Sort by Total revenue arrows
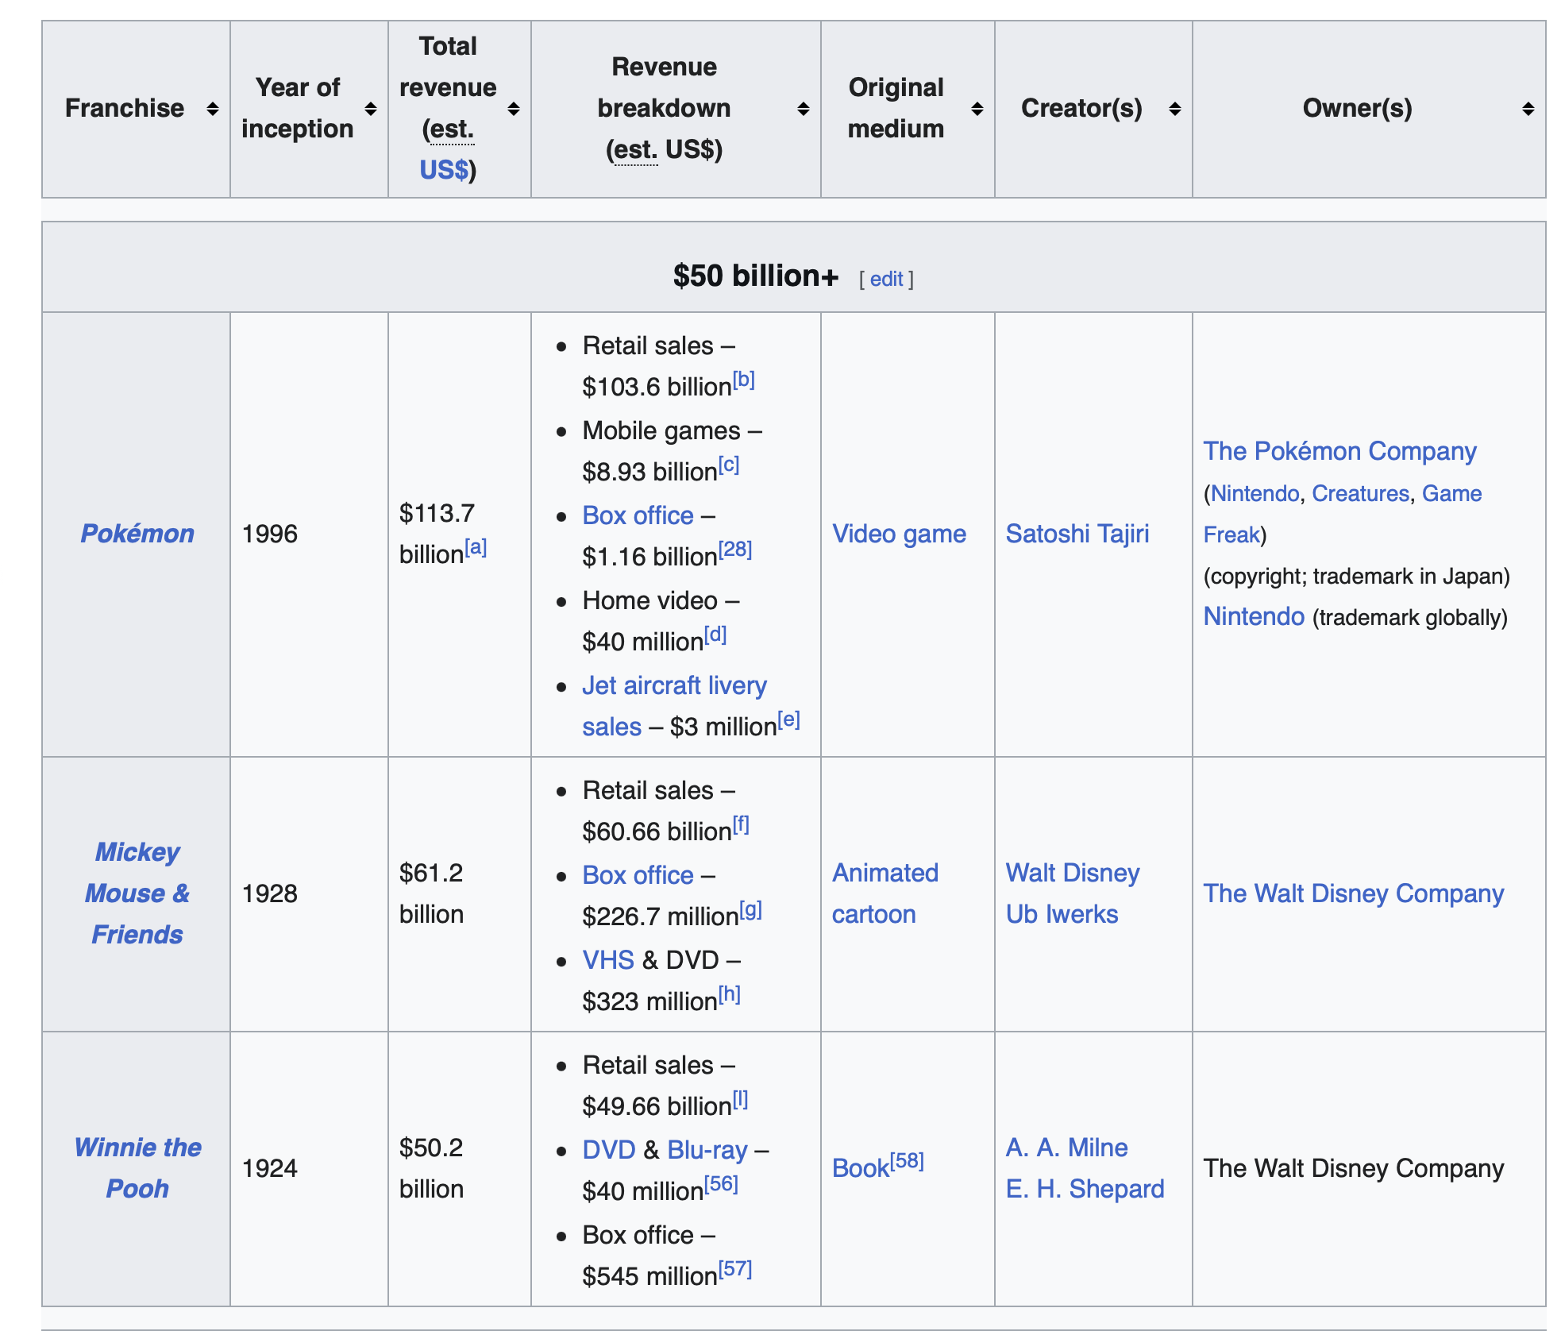Image resolution: width=1561 pixels, height=1331 pixels. (513, 109)
